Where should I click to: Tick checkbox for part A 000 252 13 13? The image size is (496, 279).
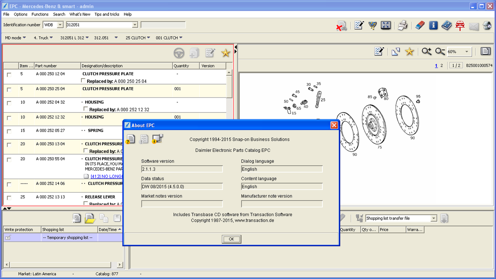pos(9,198)
